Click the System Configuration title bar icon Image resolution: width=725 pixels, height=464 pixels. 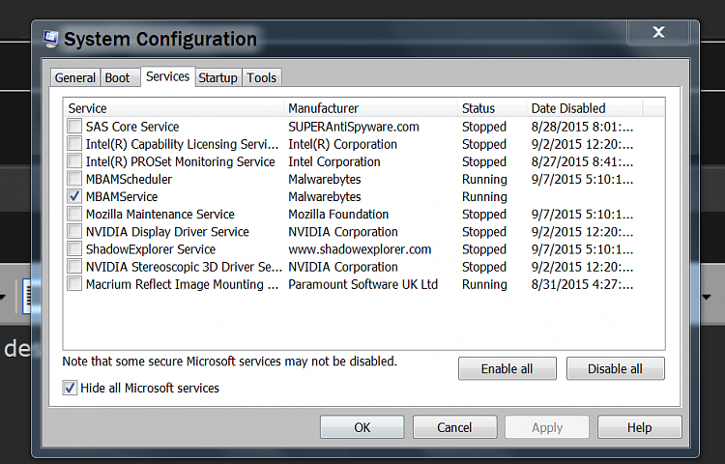point(51,40)
